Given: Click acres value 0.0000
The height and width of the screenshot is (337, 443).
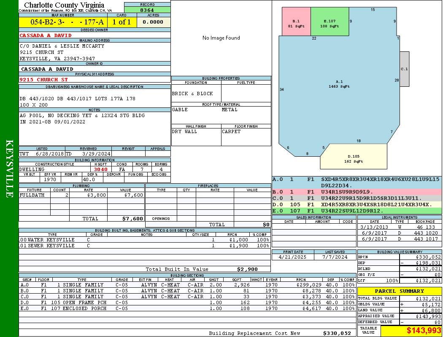Looking at the screenshot, I should point(153,22).
